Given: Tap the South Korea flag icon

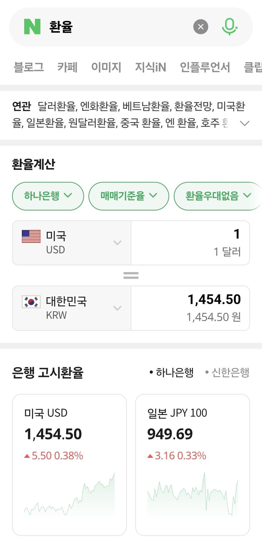Looking at the screenshot, I should (x=31, y=302).
